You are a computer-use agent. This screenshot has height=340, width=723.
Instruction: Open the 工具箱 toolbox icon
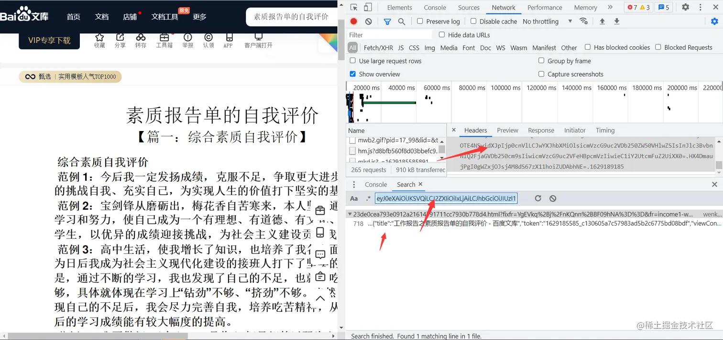coord(164,37)
